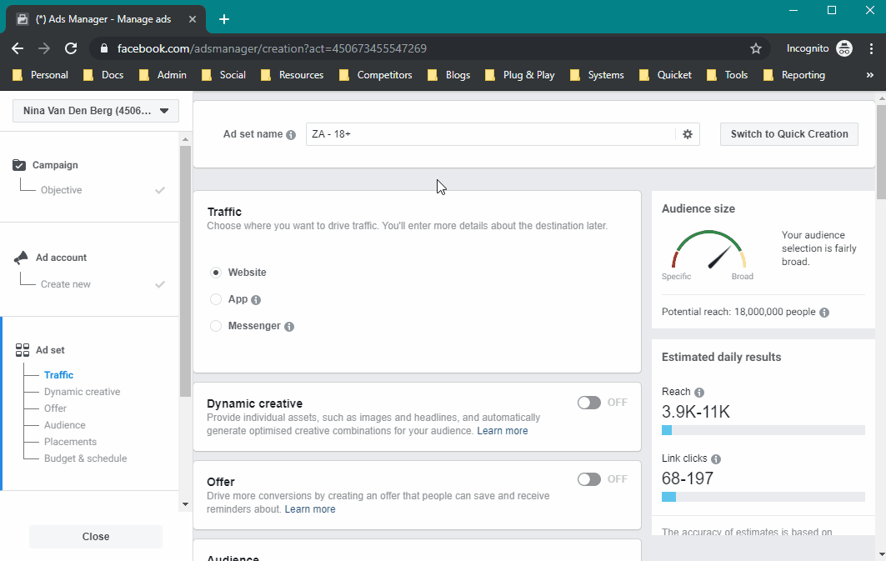This screenshot has width=886, height=561.
Task: Go to Create new in sidebar
Action: click(66, 284)
